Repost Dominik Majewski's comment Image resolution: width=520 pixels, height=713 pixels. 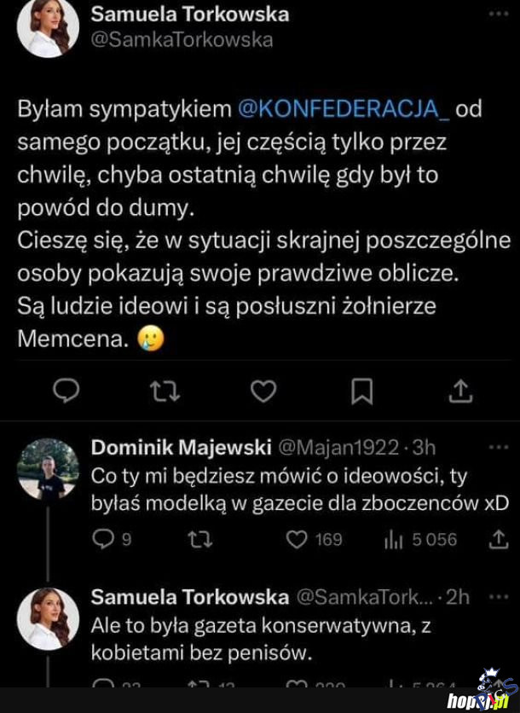[199, 539]
